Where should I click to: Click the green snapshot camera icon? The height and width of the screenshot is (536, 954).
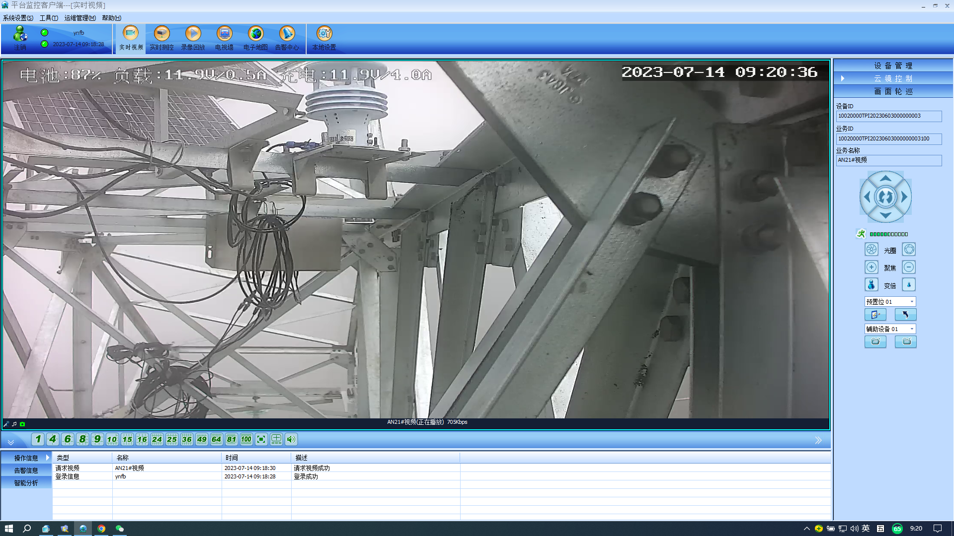[x=22, y=424]
